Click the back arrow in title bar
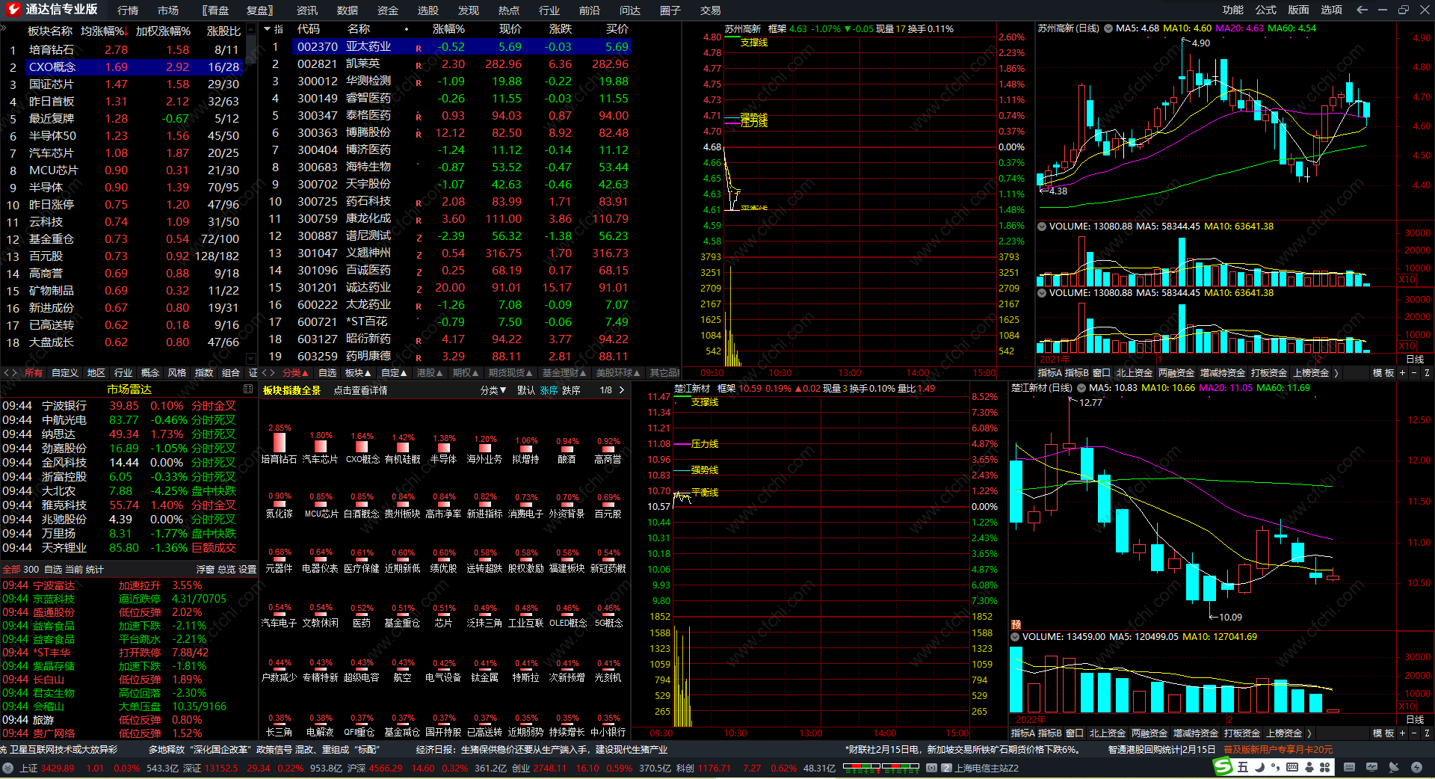Screen dimensions: 1435x779 (1362, 10)
